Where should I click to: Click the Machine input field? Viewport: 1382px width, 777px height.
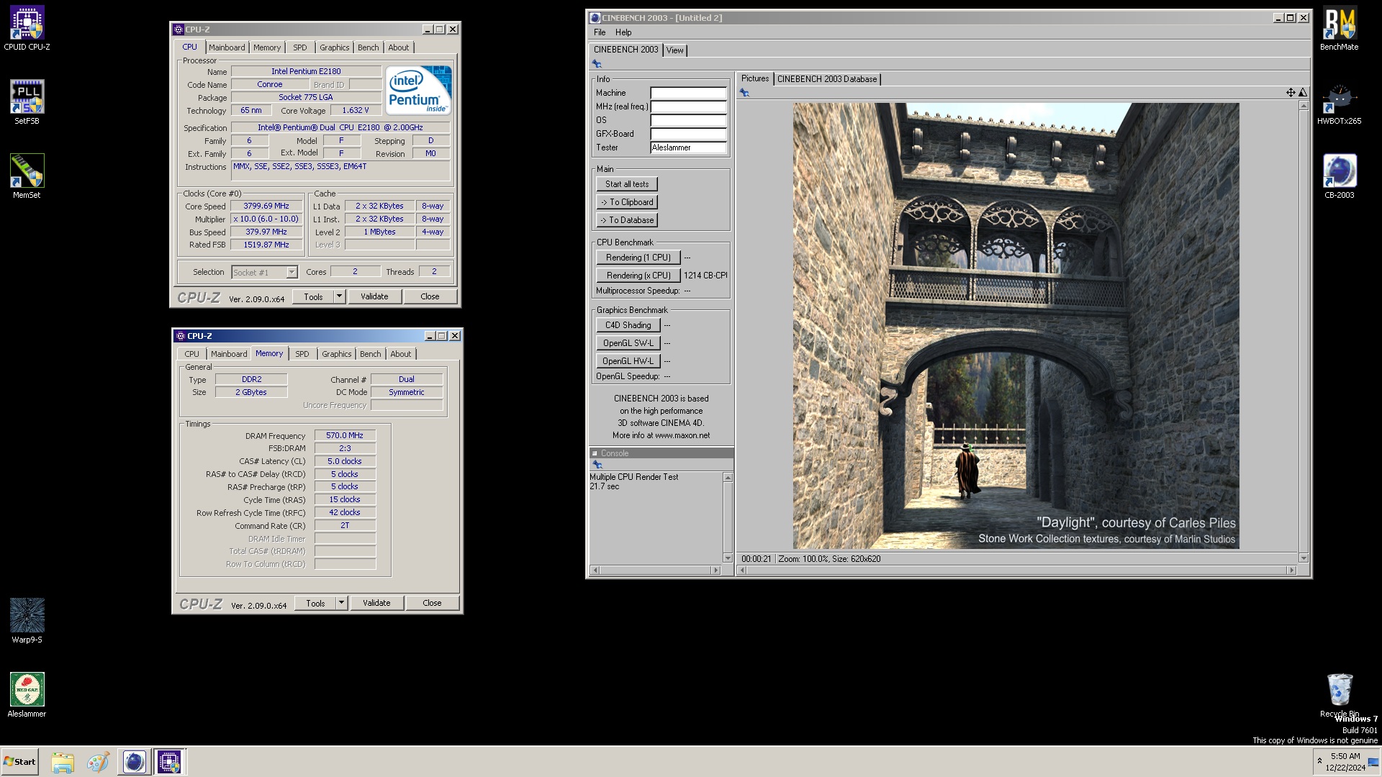[x=689, y=93]
